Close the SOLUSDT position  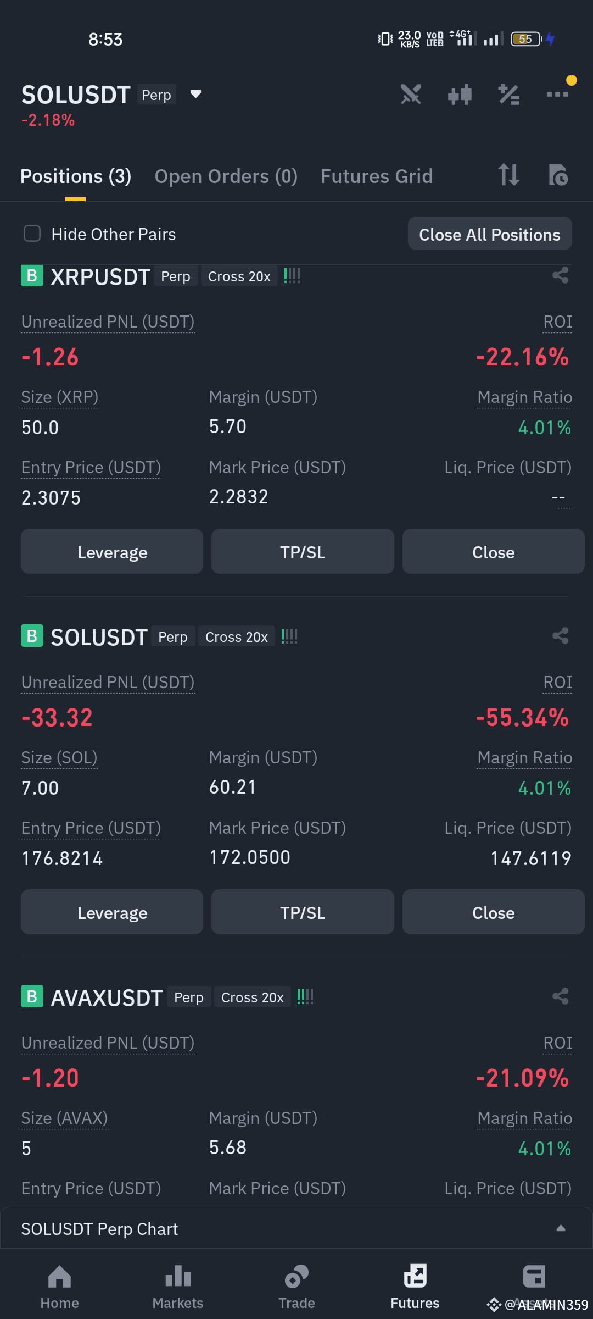click(x=494, y=913)
